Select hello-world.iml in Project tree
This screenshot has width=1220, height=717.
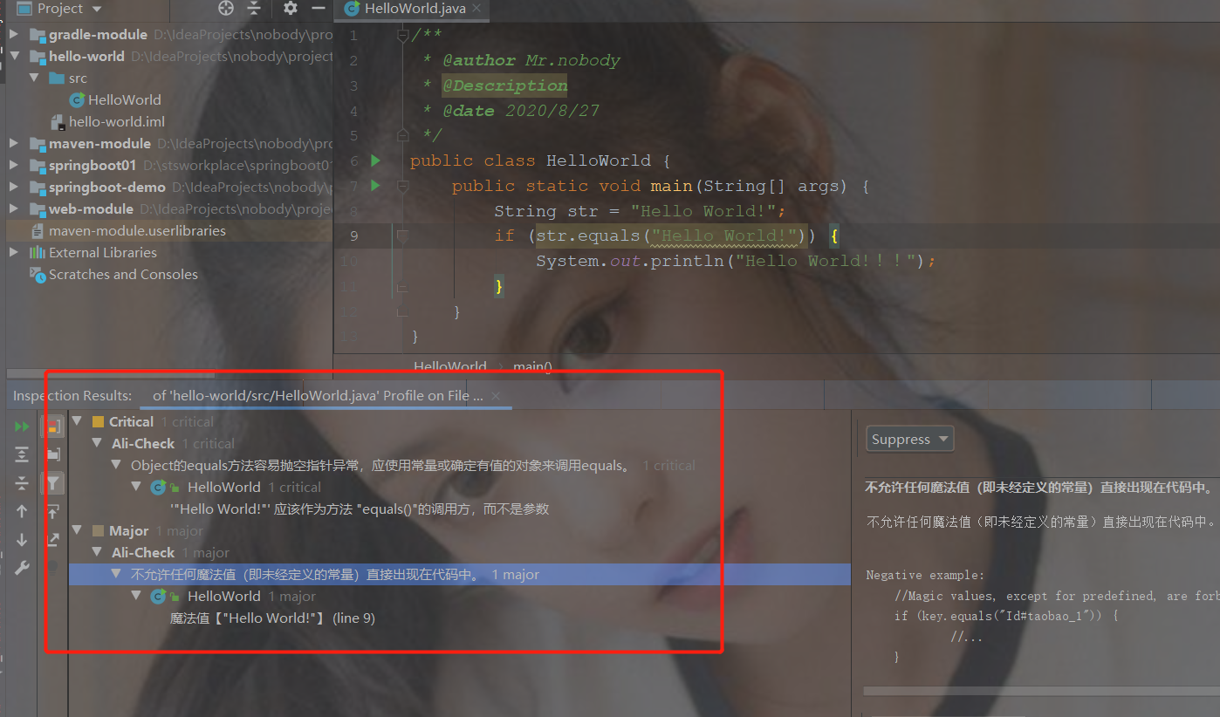pos(117,122)
